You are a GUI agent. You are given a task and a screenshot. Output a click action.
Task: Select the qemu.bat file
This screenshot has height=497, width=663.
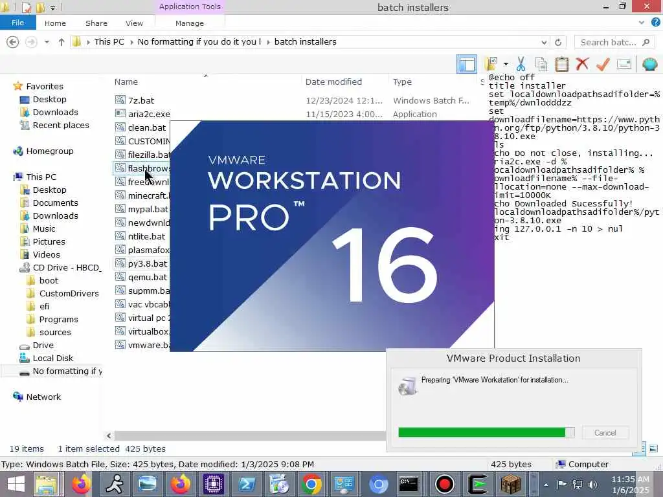coord(141,277)
